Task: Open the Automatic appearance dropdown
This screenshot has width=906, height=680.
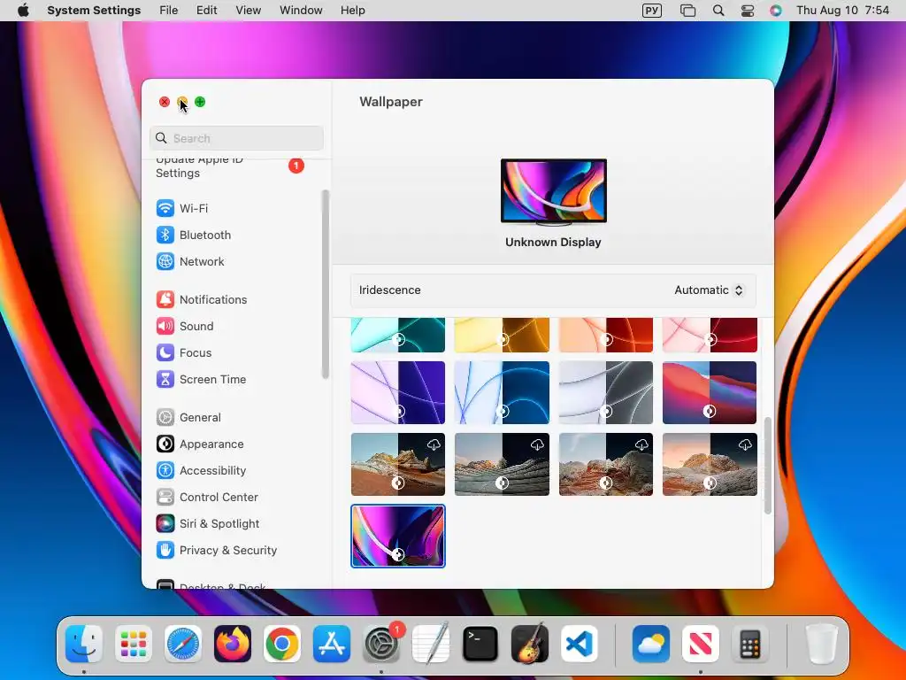Action: tap(709, 290)
